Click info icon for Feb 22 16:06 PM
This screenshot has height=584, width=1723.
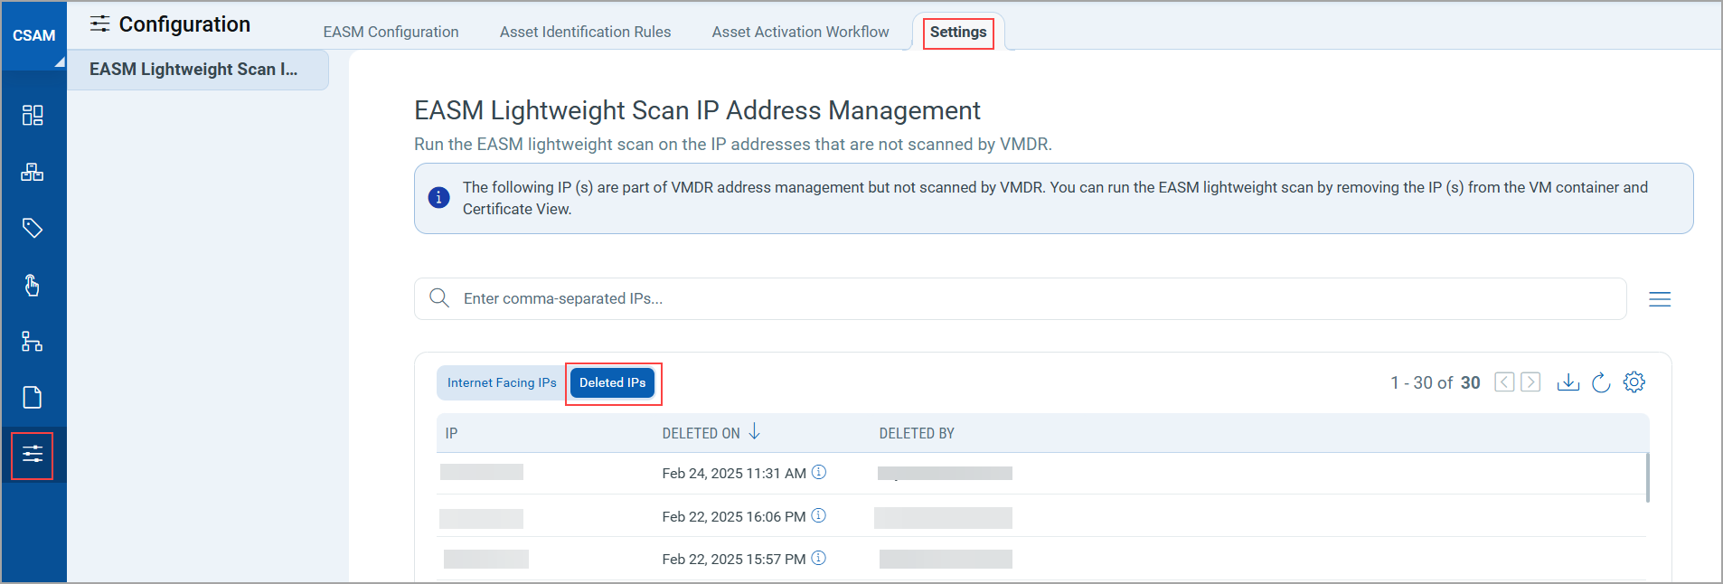(819, 515)
